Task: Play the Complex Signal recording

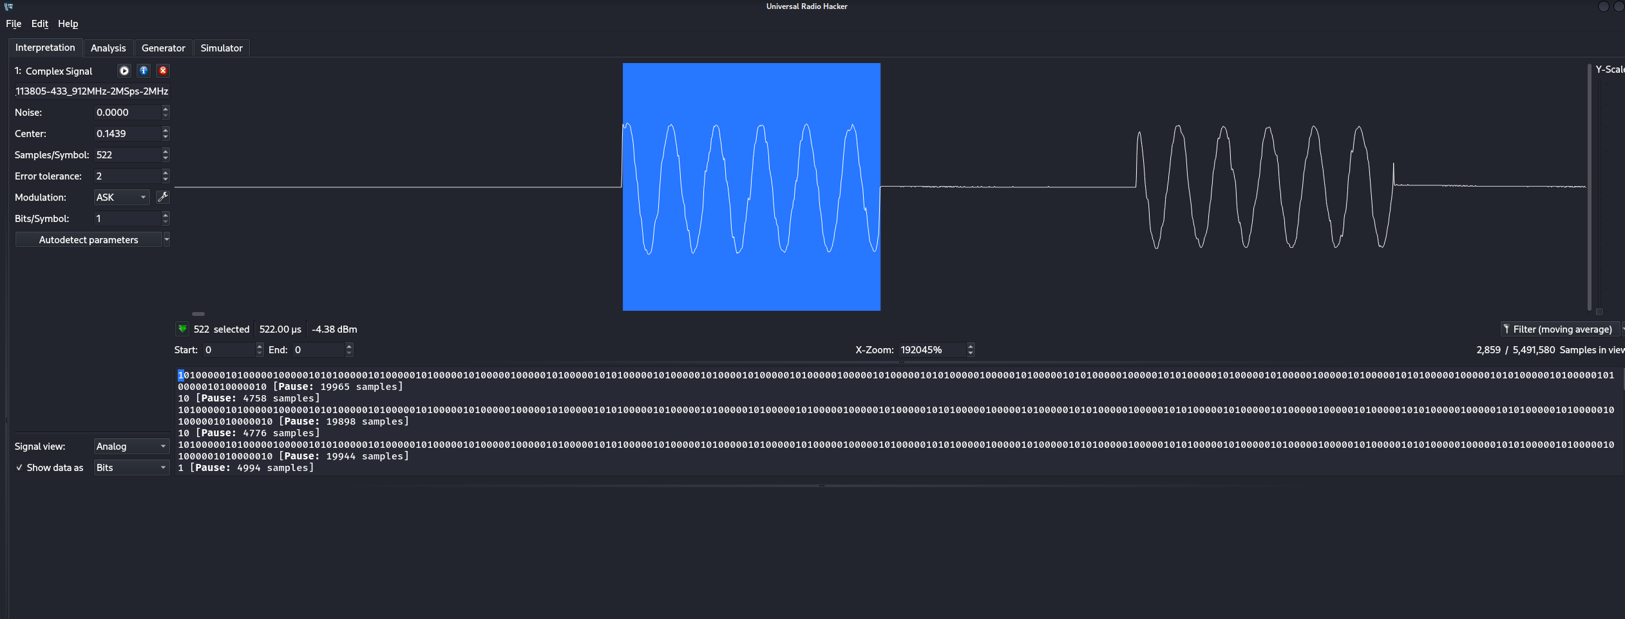Action: click(x=124, y=71)
